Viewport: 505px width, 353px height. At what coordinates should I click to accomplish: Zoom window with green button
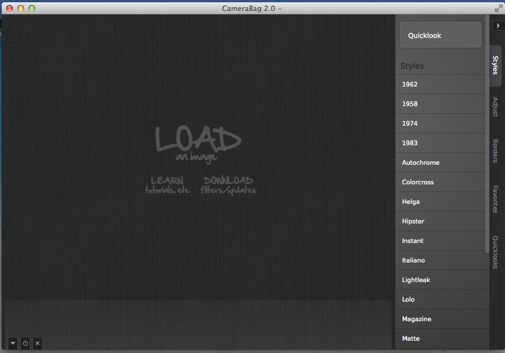click(x=31, y=8)
